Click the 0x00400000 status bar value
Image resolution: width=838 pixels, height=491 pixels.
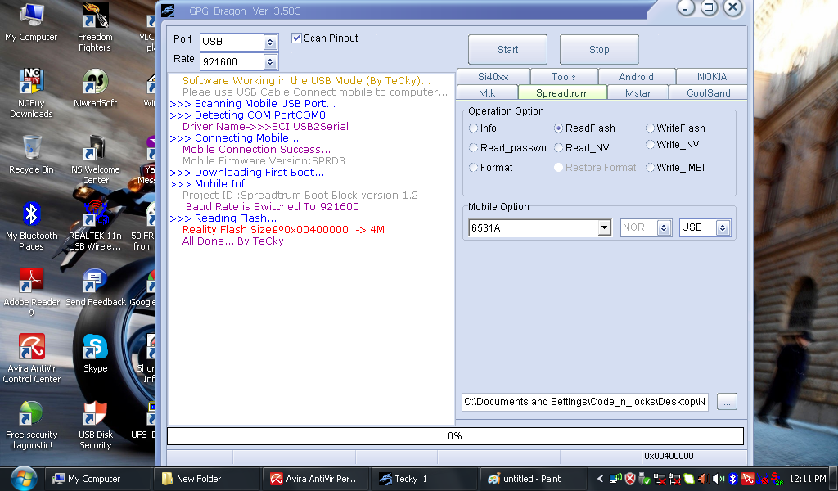coord(669,457)
